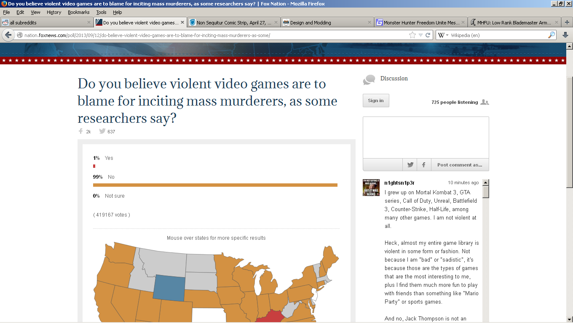Open the URL history dropdown arrow

(420, 35)
